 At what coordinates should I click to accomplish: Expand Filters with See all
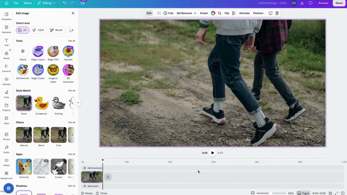coord(72,123)
